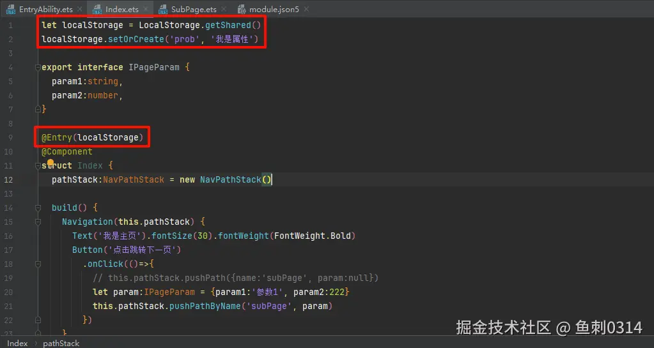Click line number 9 in the gutter

(10, 137)
